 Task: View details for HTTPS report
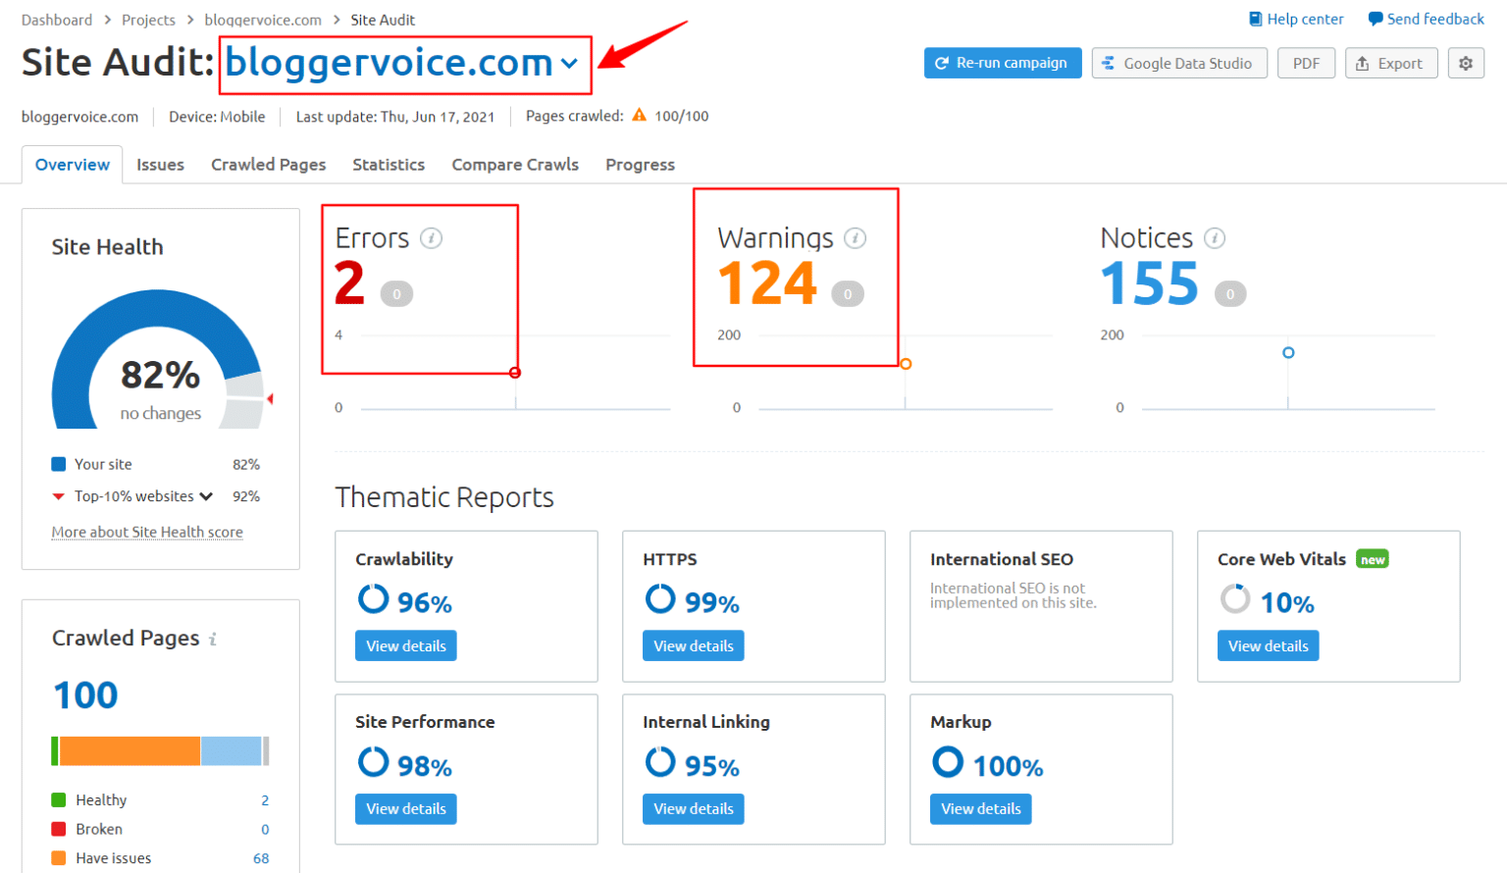point(694,645)
